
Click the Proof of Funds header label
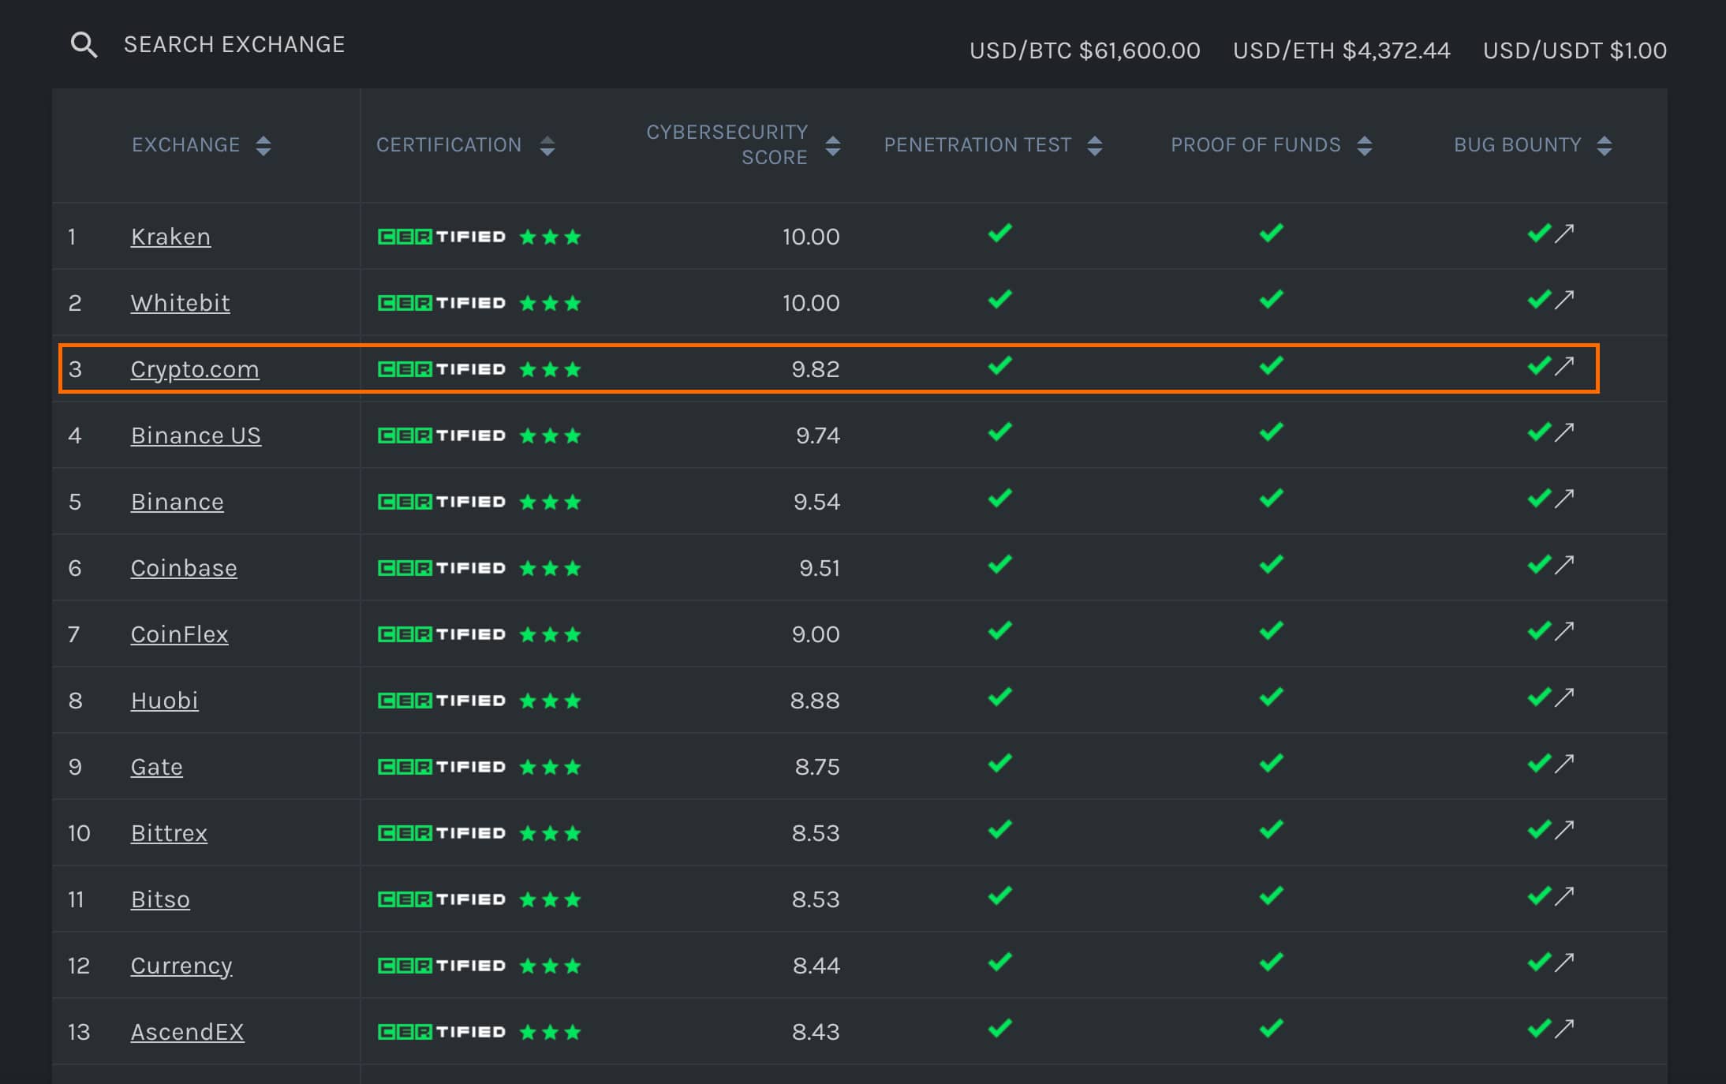click(1255, 145)
